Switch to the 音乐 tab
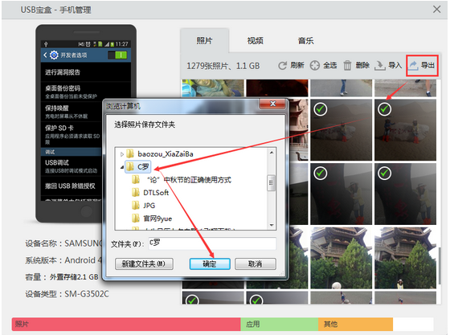This screenshot has width=450, height=335. (305, 40)
